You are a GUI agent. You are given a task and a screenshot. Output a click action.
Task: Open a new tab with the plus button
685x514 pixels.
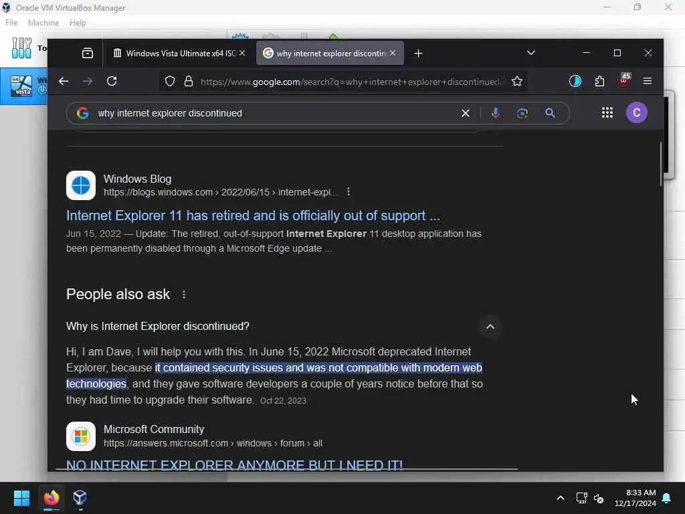tap(419, 54)
